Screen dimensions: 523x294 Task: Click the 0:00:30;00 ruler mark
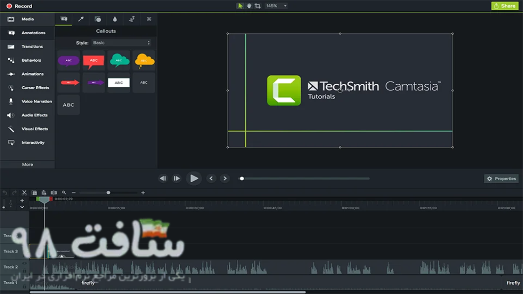tap(195, 208)
